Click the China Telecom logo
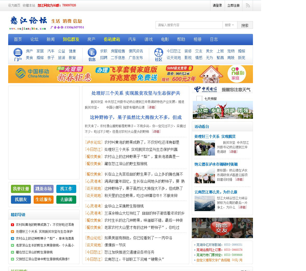The image size is (306, 271). point(205,89)
